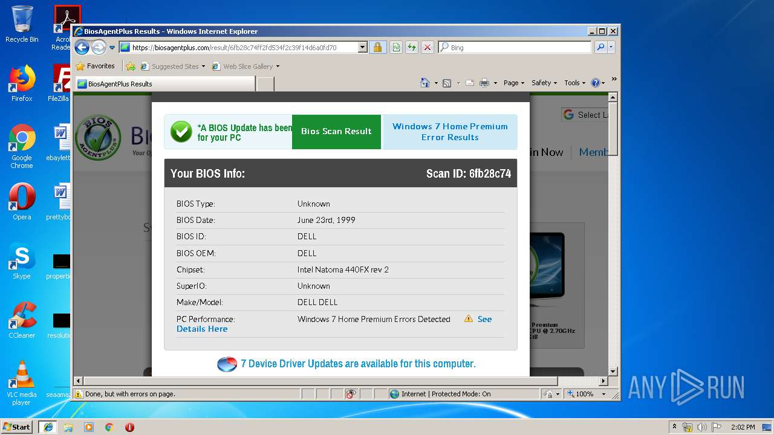Click the driver updates disc icon
The image size is (774, 435).
point(227,364)
